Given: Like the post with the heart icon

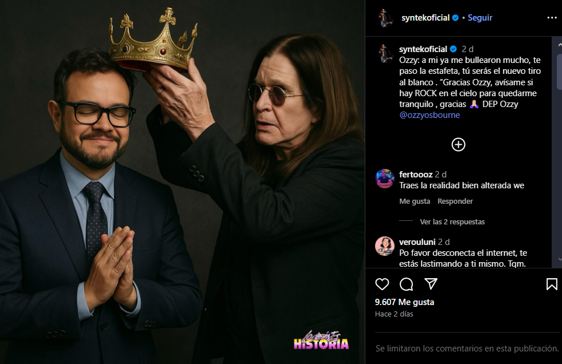Looking at the screenshot, I should click(382, 284).
